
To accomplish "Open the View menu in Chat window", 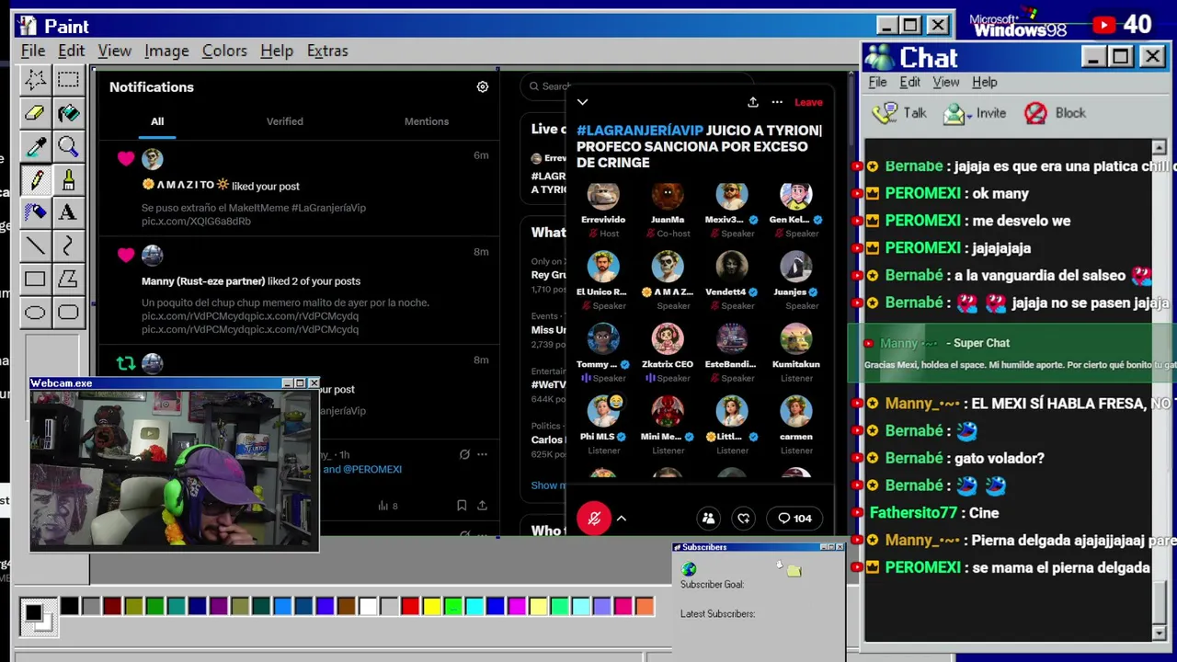I will coord(946,82).
